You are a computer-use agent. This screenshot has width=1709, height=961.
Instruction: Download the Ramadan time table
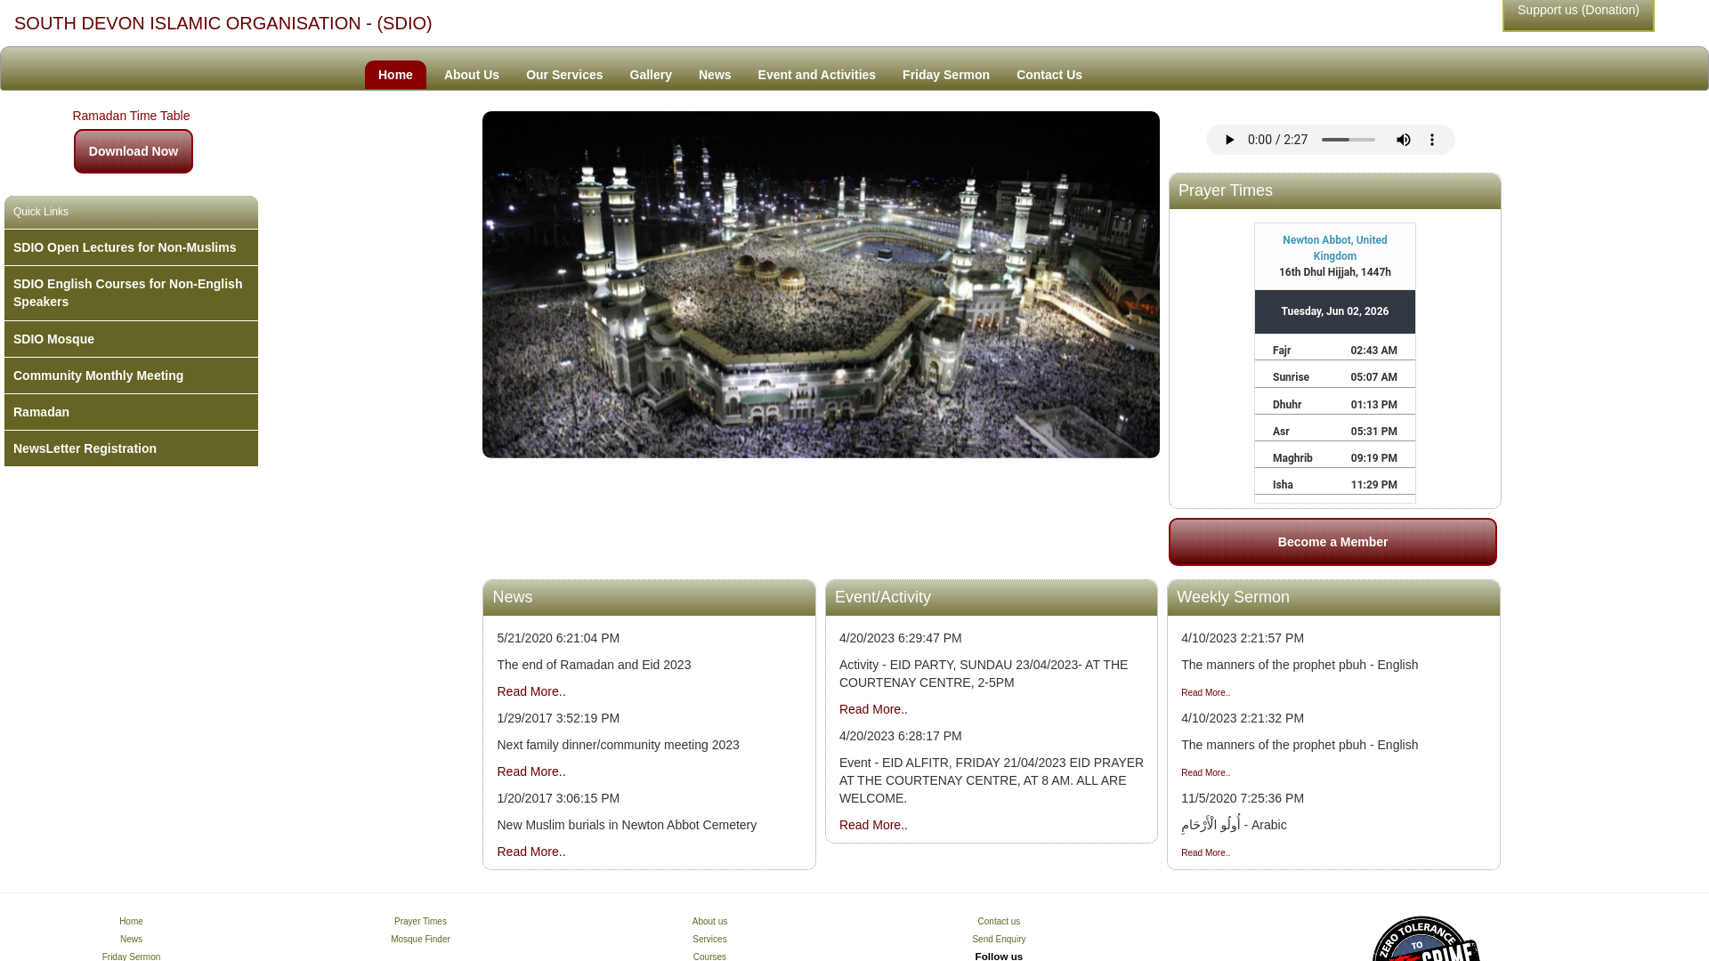coord(134,151)
